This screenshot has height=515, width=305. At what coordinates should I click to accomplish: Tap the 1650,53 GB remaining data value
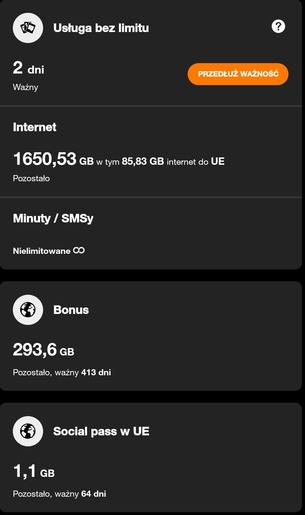click(53, 159)
